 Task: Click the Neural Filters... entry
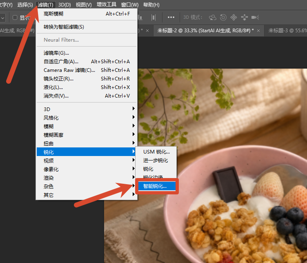point(87,40)
